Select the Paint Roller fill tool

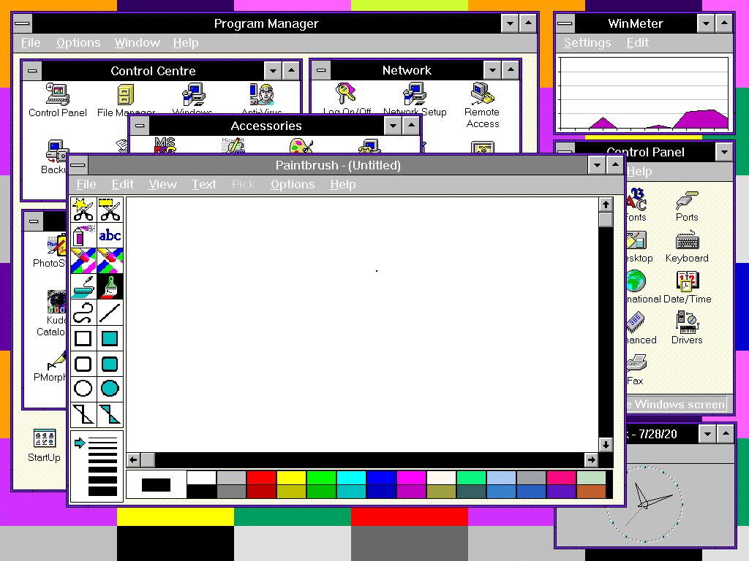tap(83, 285)
